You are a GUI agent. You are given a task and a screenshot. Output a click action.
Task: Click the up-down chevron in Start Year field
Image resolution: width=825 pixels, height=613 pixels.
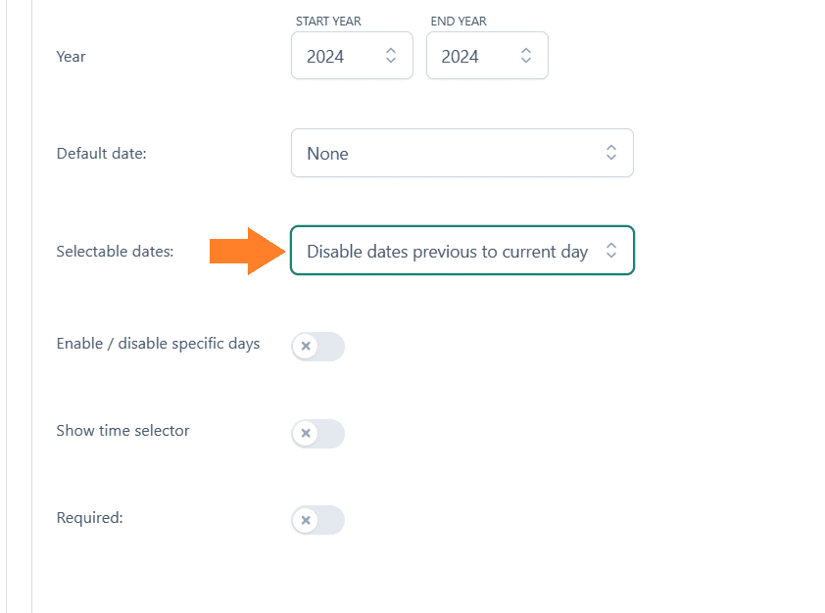pyautogui.click(x=390, y=56)
